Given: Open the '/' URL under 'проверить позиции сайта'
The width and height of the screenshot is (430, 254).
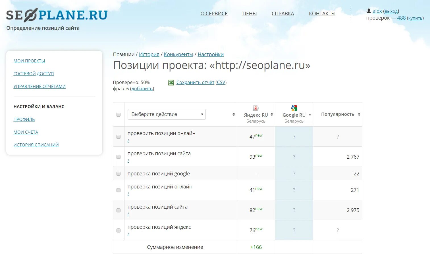Looking at the screenshot, I should (x=128, y=161).
